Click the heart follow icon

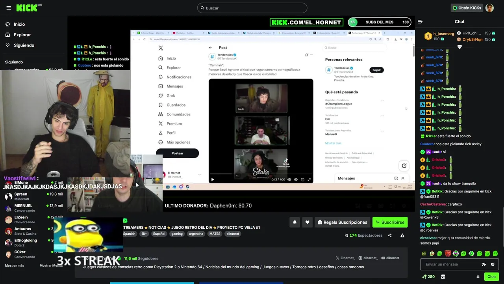(307, 222)
